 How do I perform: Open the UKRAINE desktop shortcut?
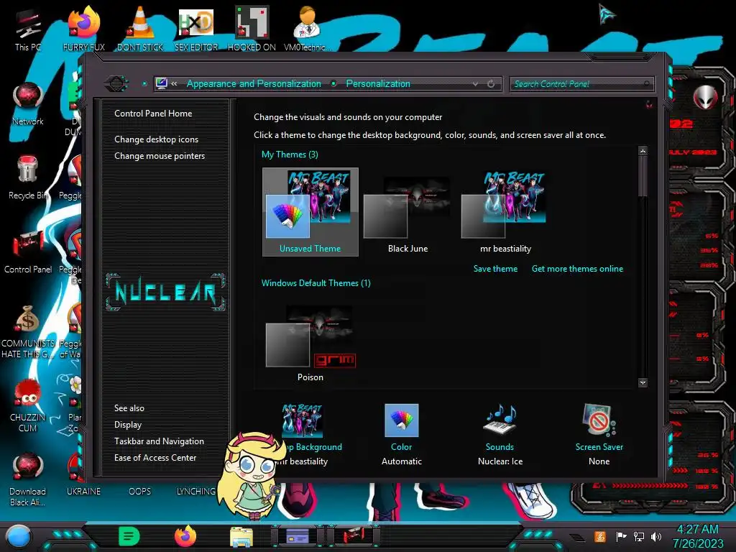[x=83, y=491]
